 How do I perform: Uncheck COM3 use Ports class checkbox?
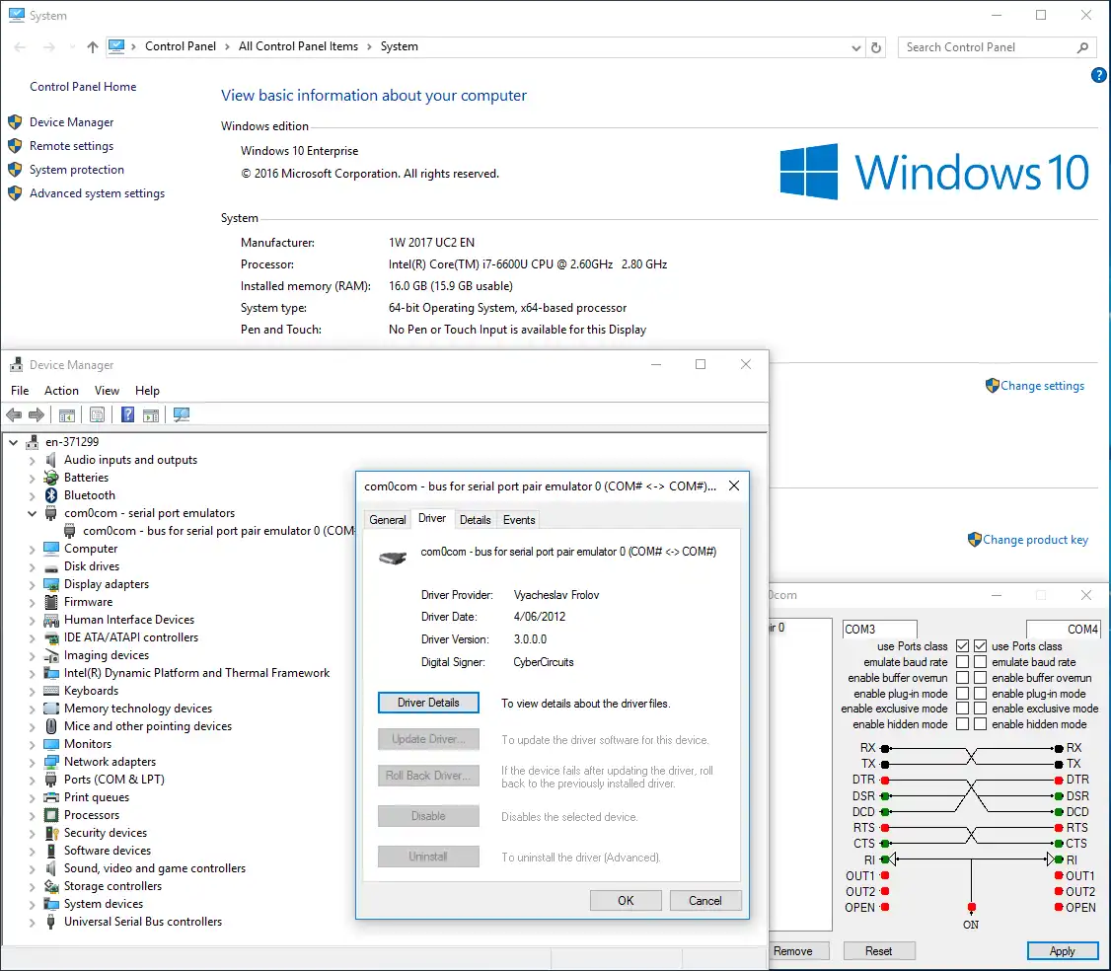(x=962, y=646)
